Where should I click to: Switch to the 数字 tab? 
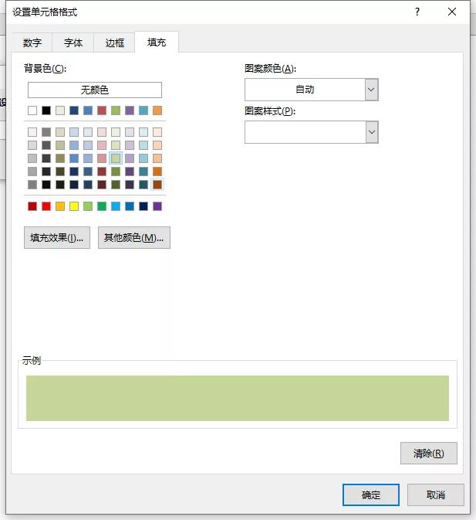click(x=32, y=42)
